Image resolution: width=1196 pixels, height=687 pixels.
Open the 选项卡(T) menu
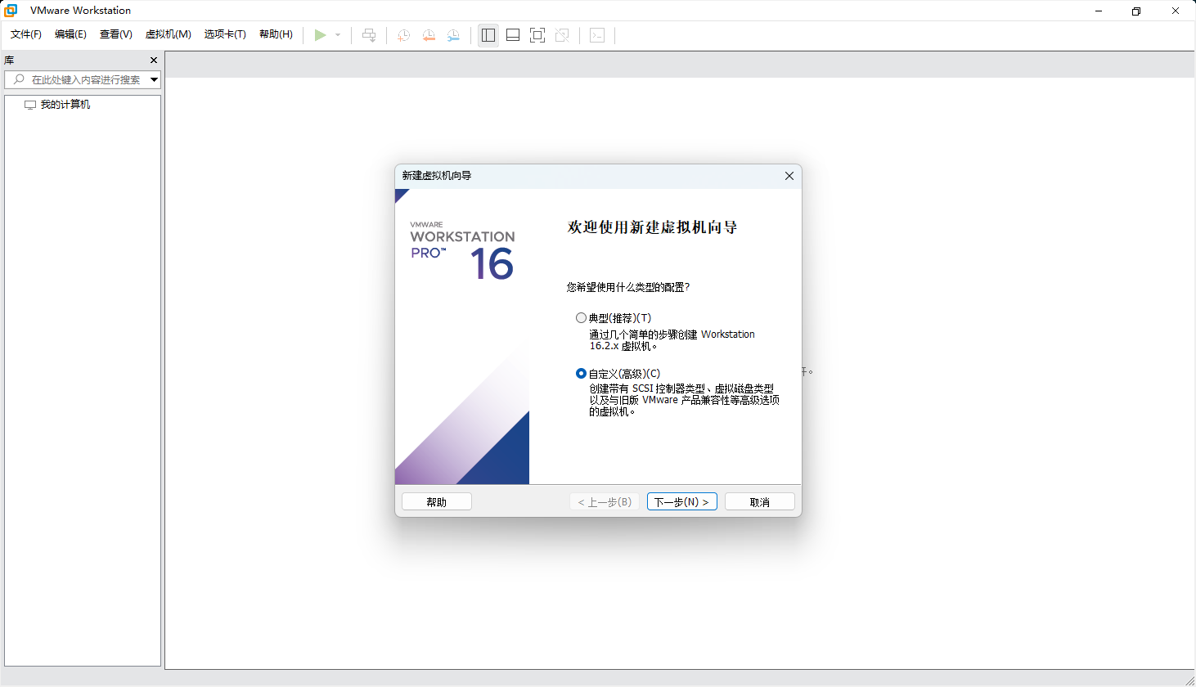pos(225,34)
